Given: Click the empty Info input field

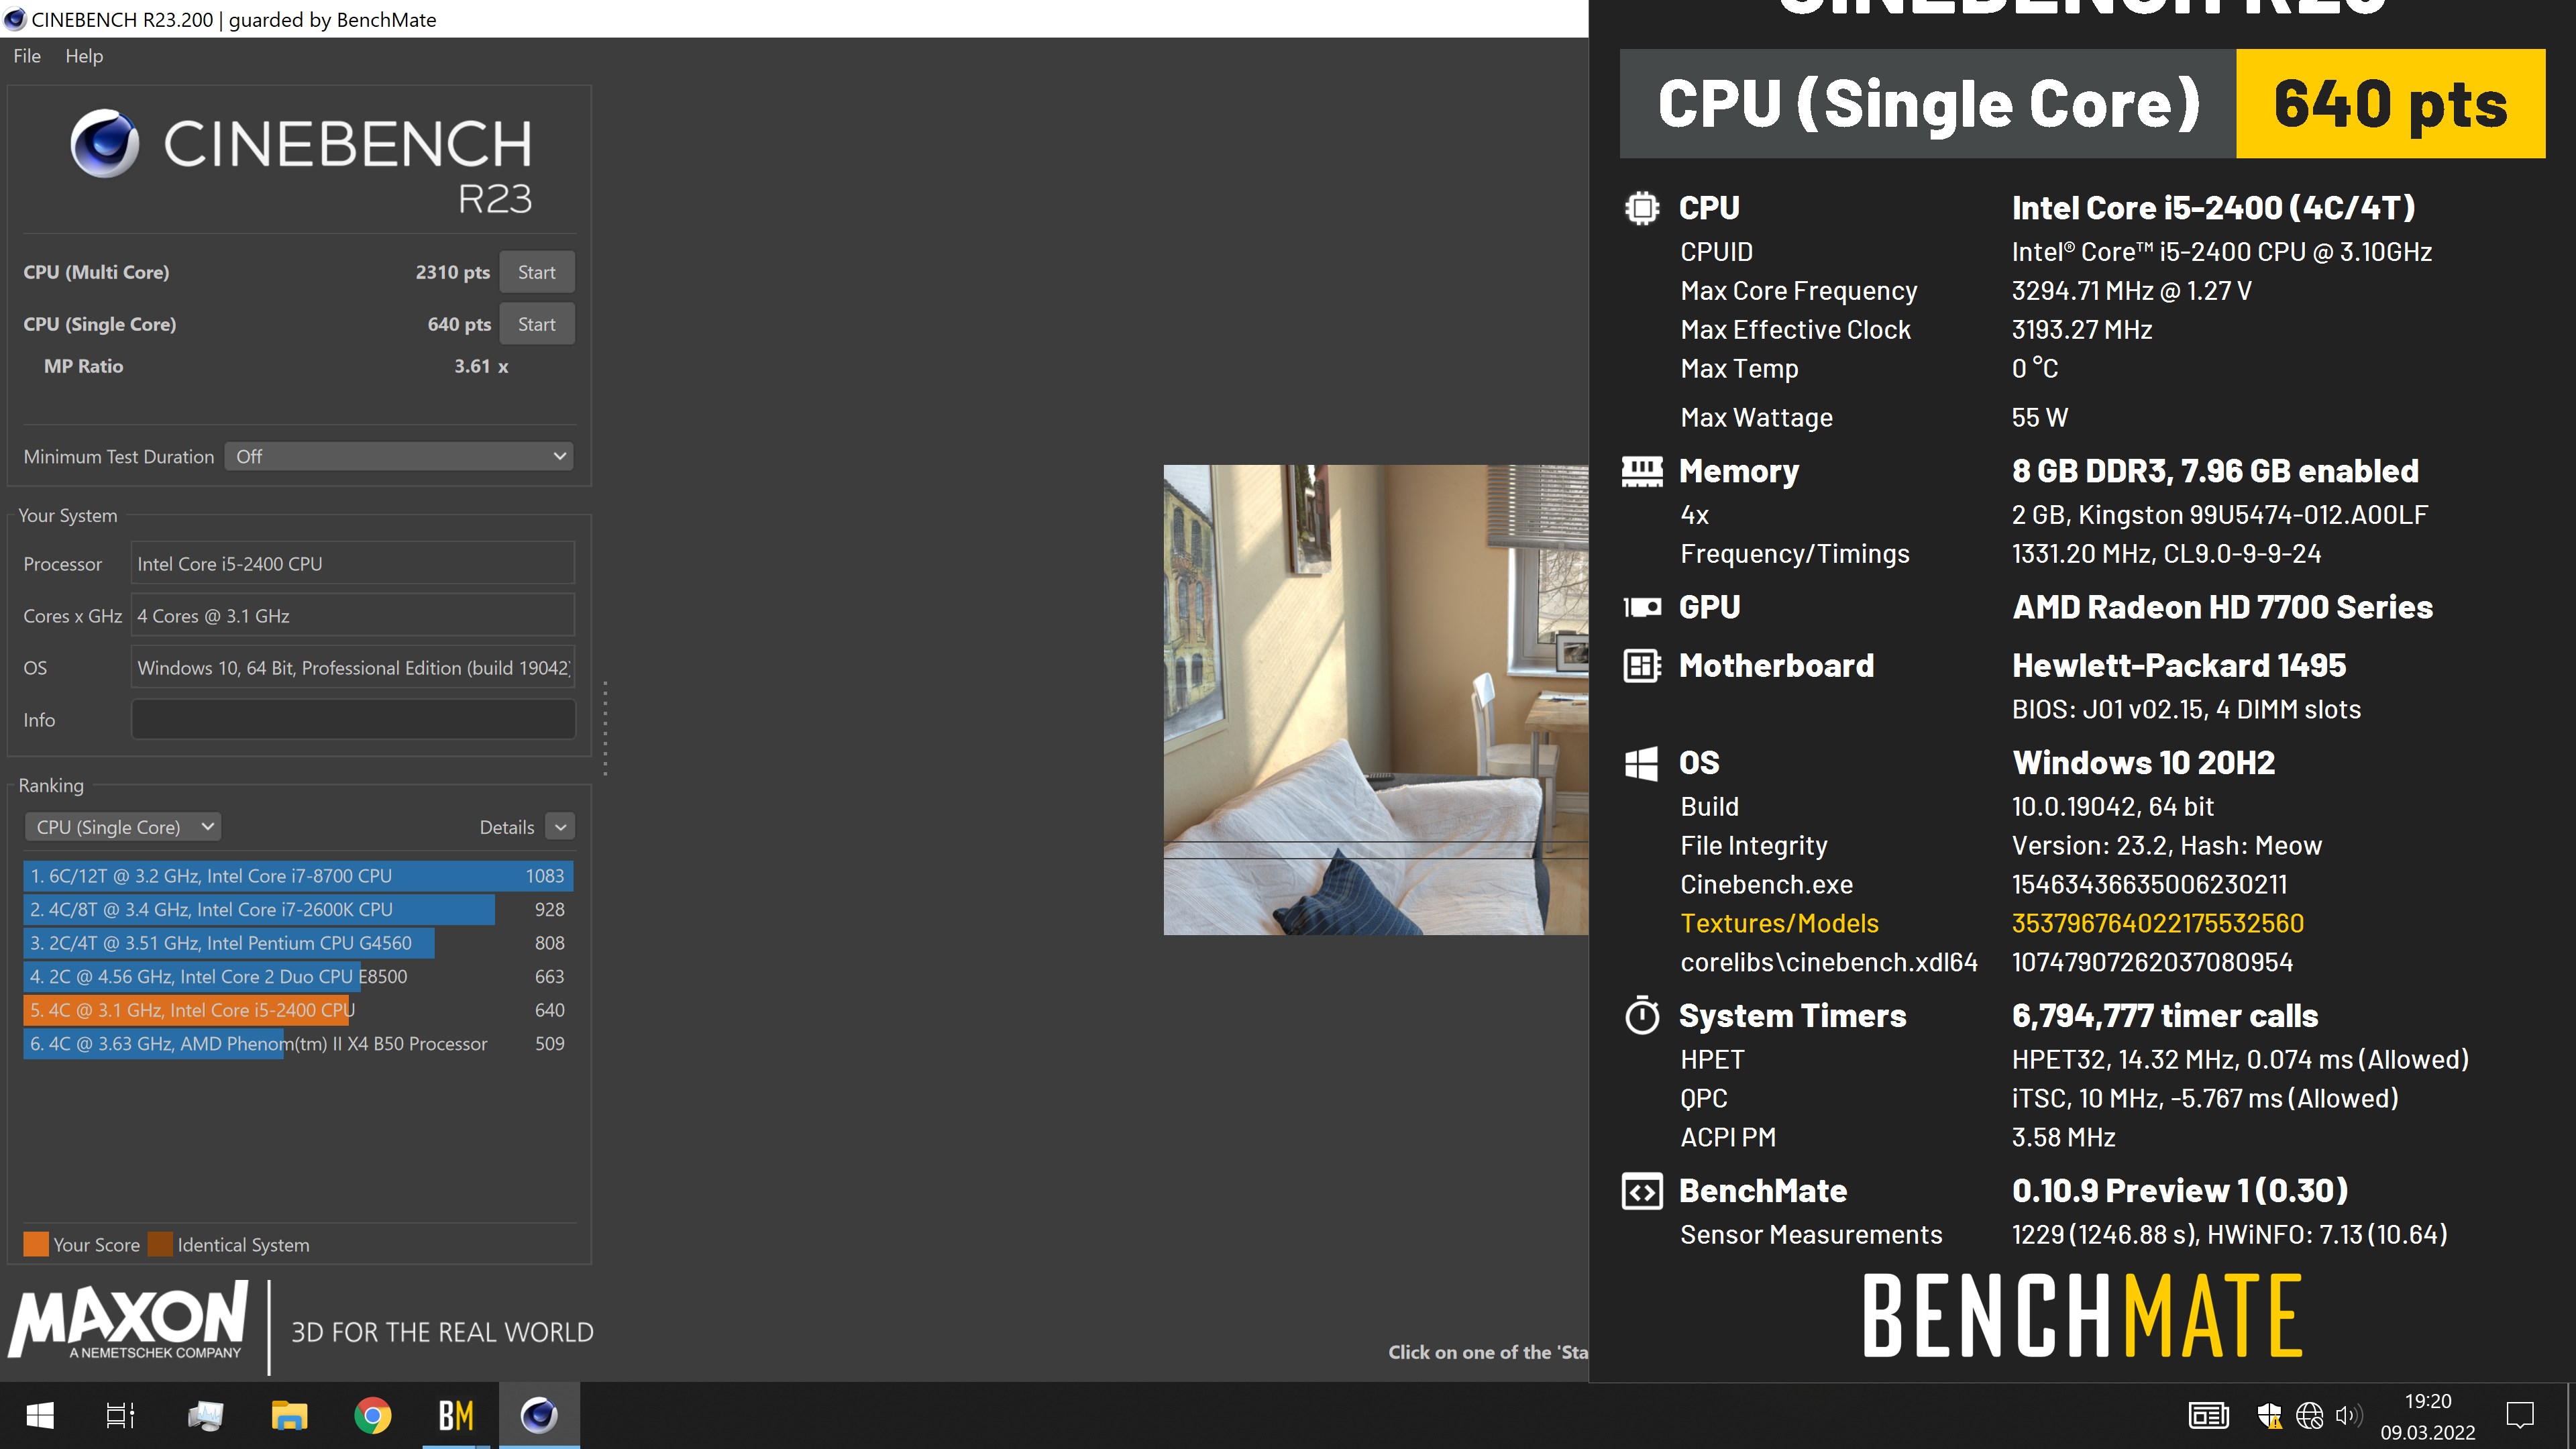Looking at the screenshot, I should pos(353,719).
